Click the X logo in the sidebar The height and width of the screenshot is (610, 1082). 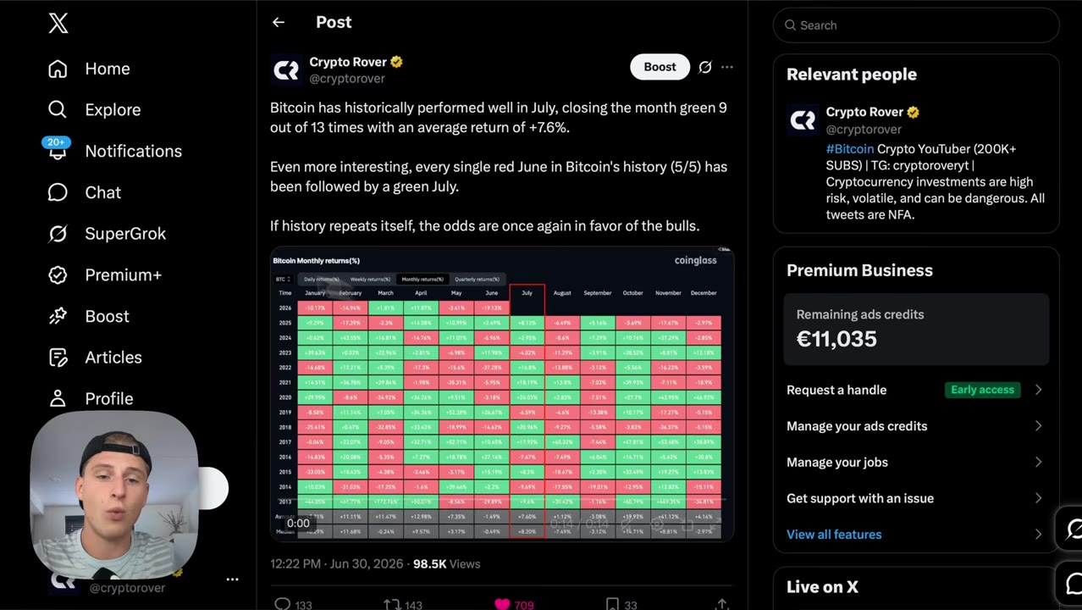pyautogui.click(x=58, y=24)
